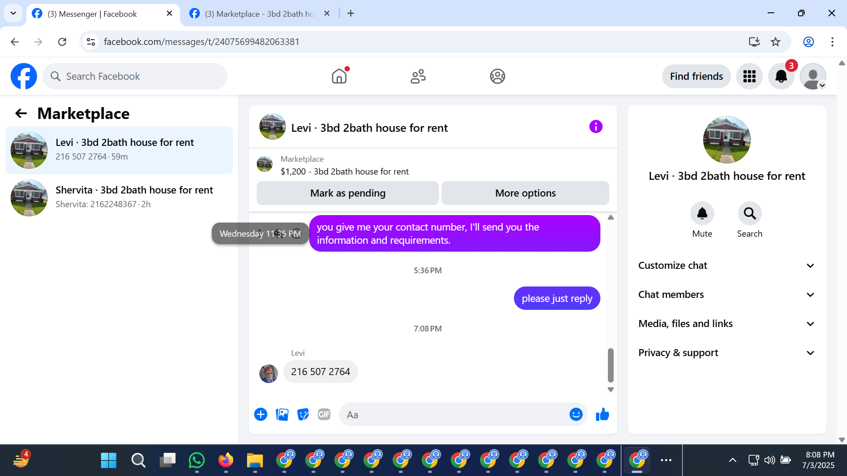Expand the Chat members section
Screen dimensions: 847x476
727,294
